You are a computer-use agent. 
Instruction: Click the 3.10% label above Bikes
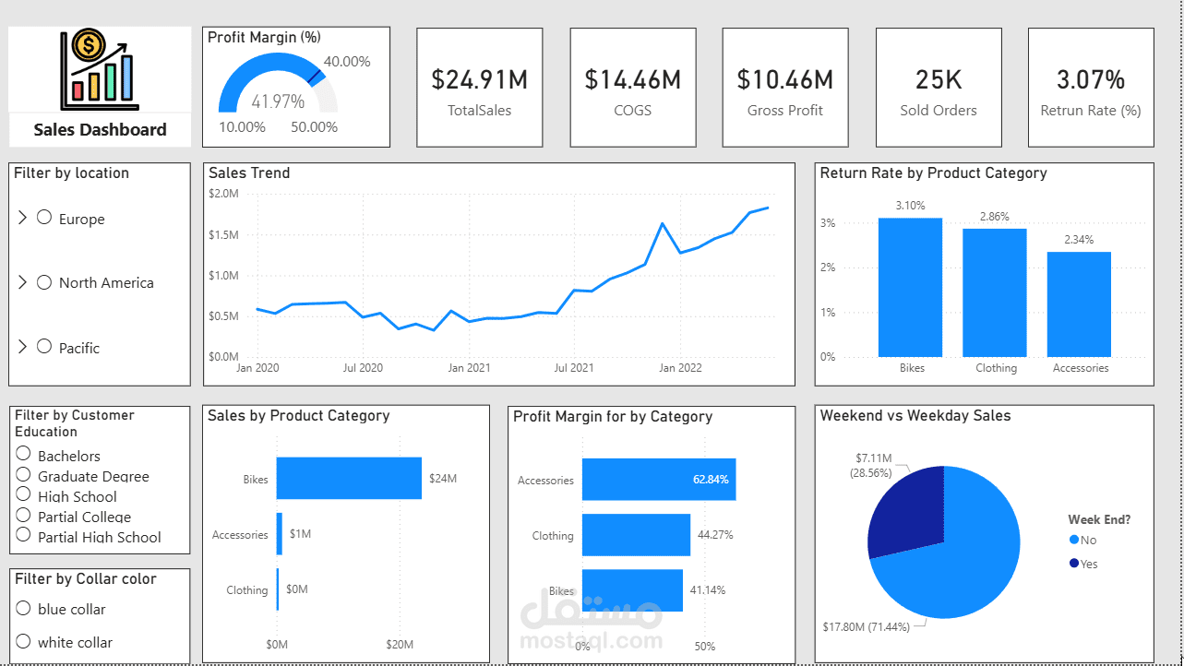[910, 206]
